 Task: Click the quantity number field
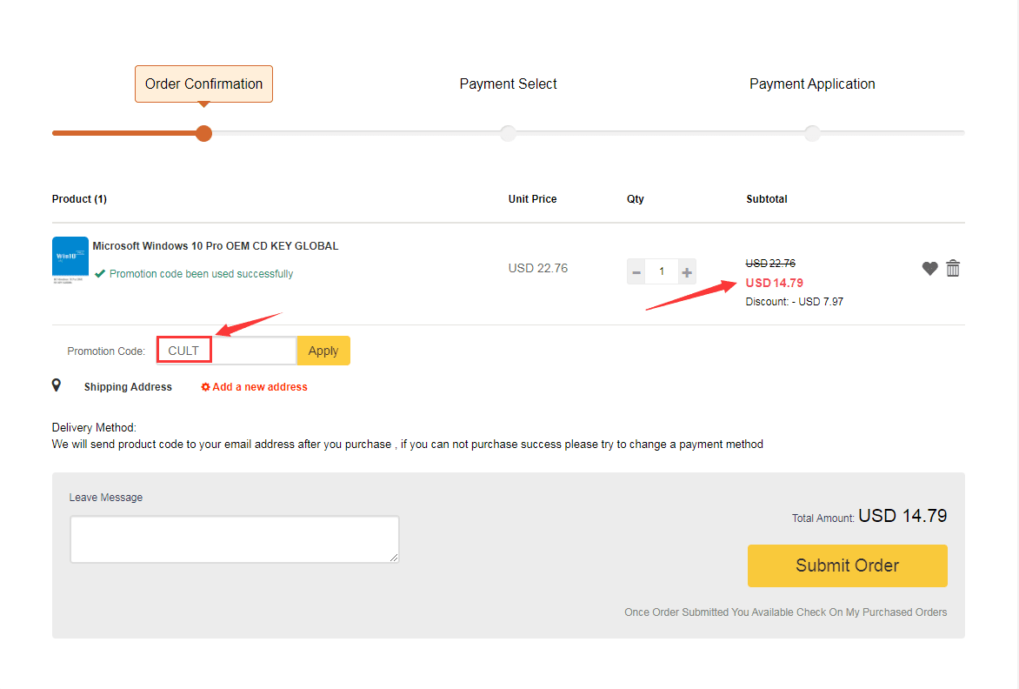pyautogui.click(x=662, y=271)
